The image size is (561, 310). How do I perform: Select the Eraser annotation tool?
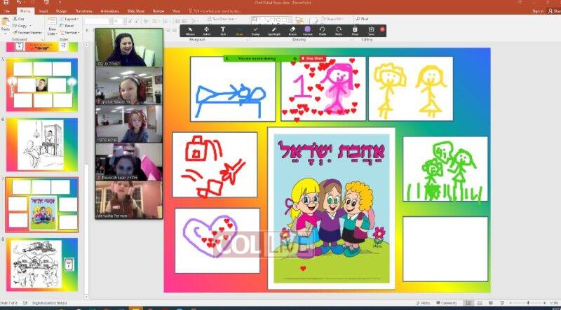point(292,30)
